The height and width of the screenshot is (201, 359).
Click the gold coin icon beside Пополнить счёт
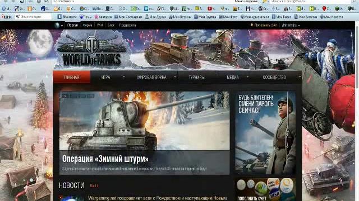(252, 25)
